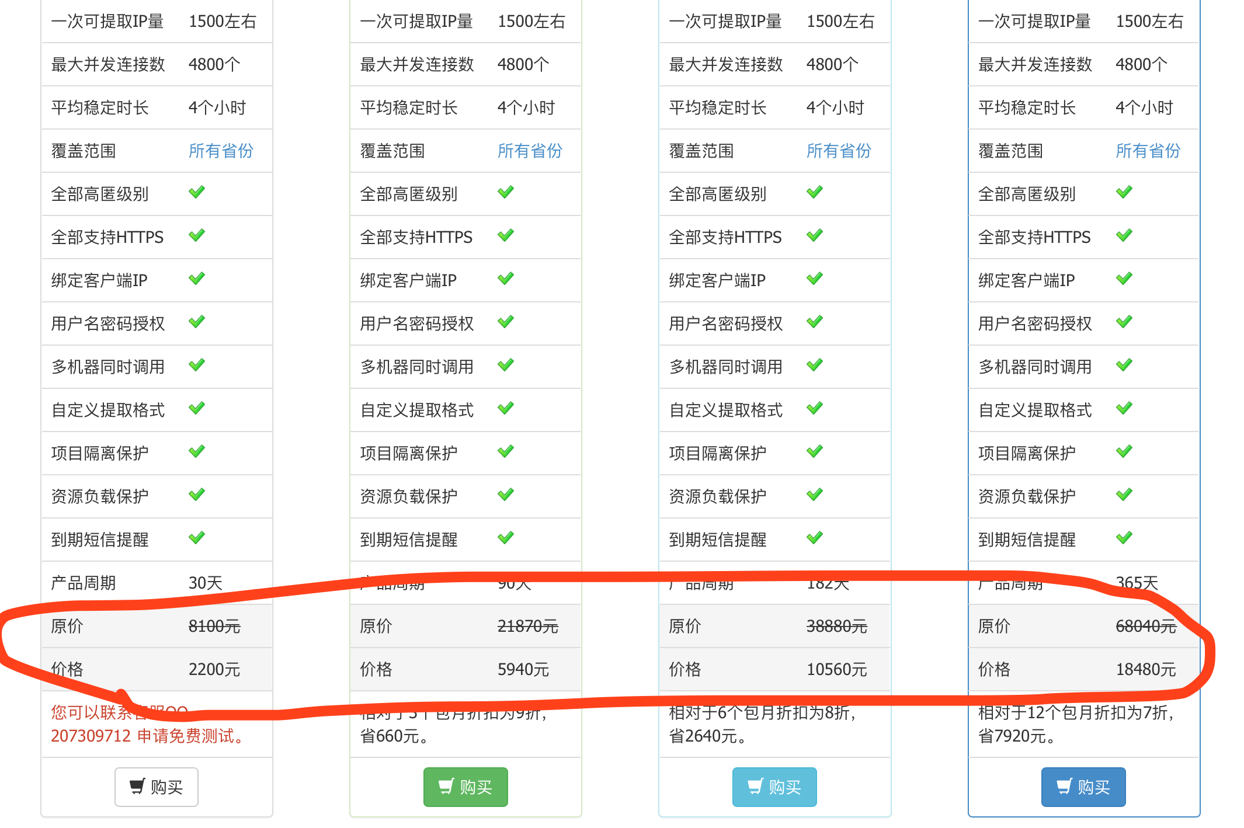Click the 多机器同时调用 checkmark in the first plan

pos(197,365)
